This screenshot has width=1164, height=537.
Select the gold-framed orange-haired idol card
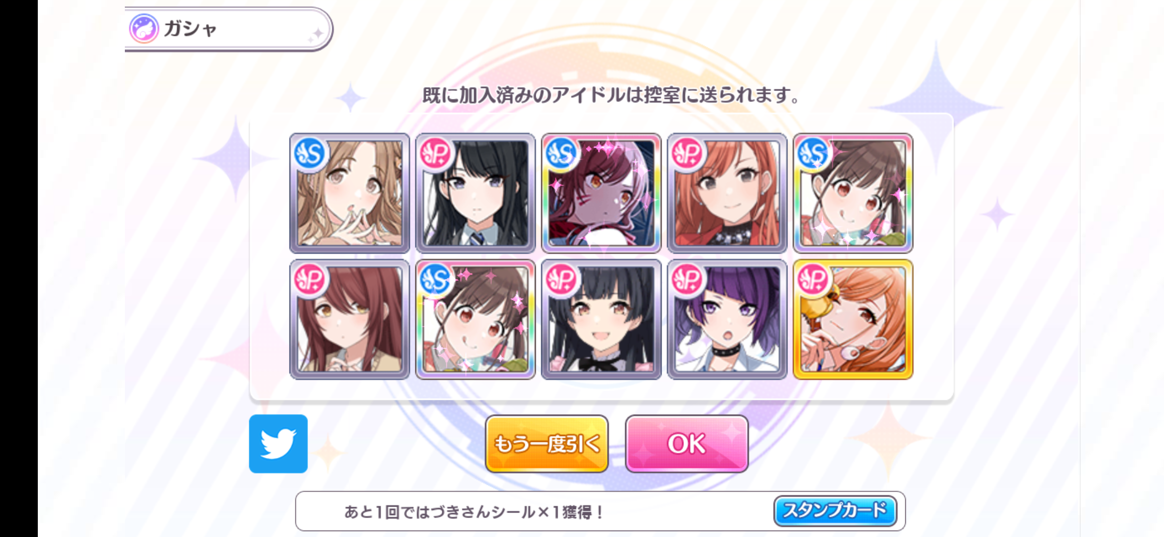(x=853, y=319)
